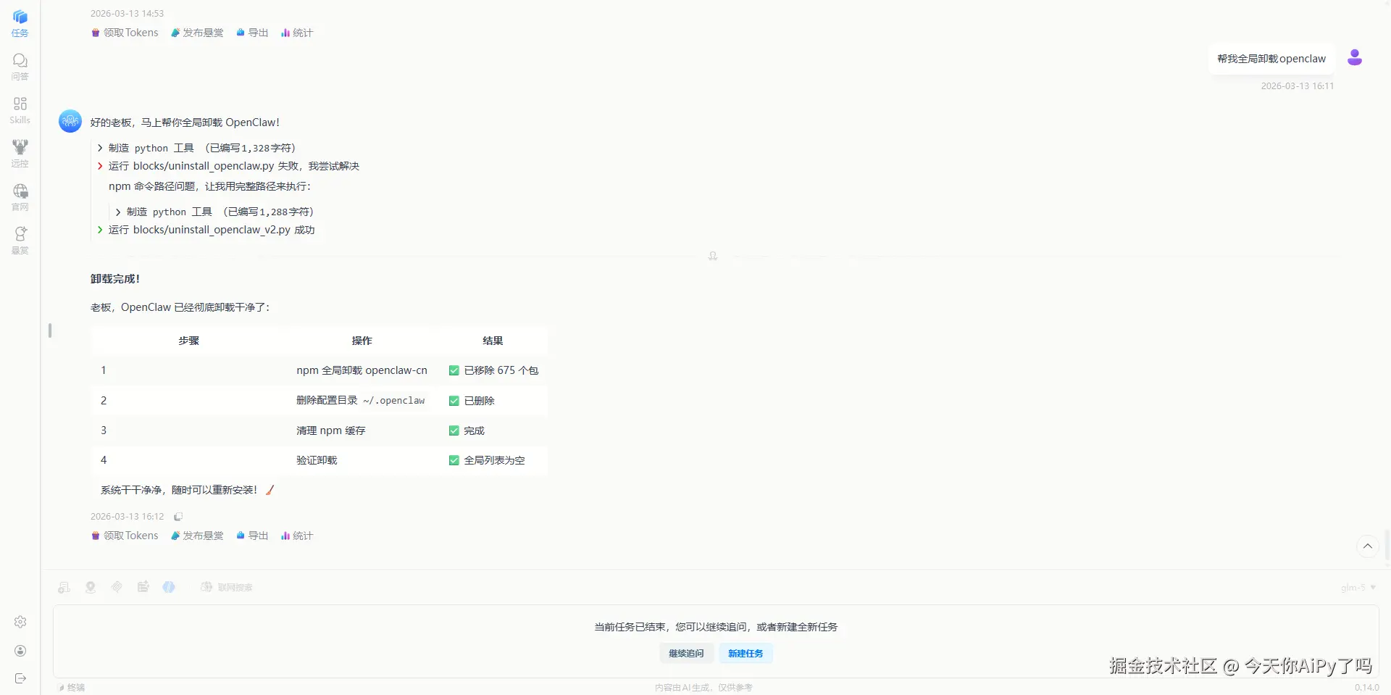1391x695 pixels.
Task: Click the attachment paperclip icon in input toolbar
Action: [x=117, y=587]
